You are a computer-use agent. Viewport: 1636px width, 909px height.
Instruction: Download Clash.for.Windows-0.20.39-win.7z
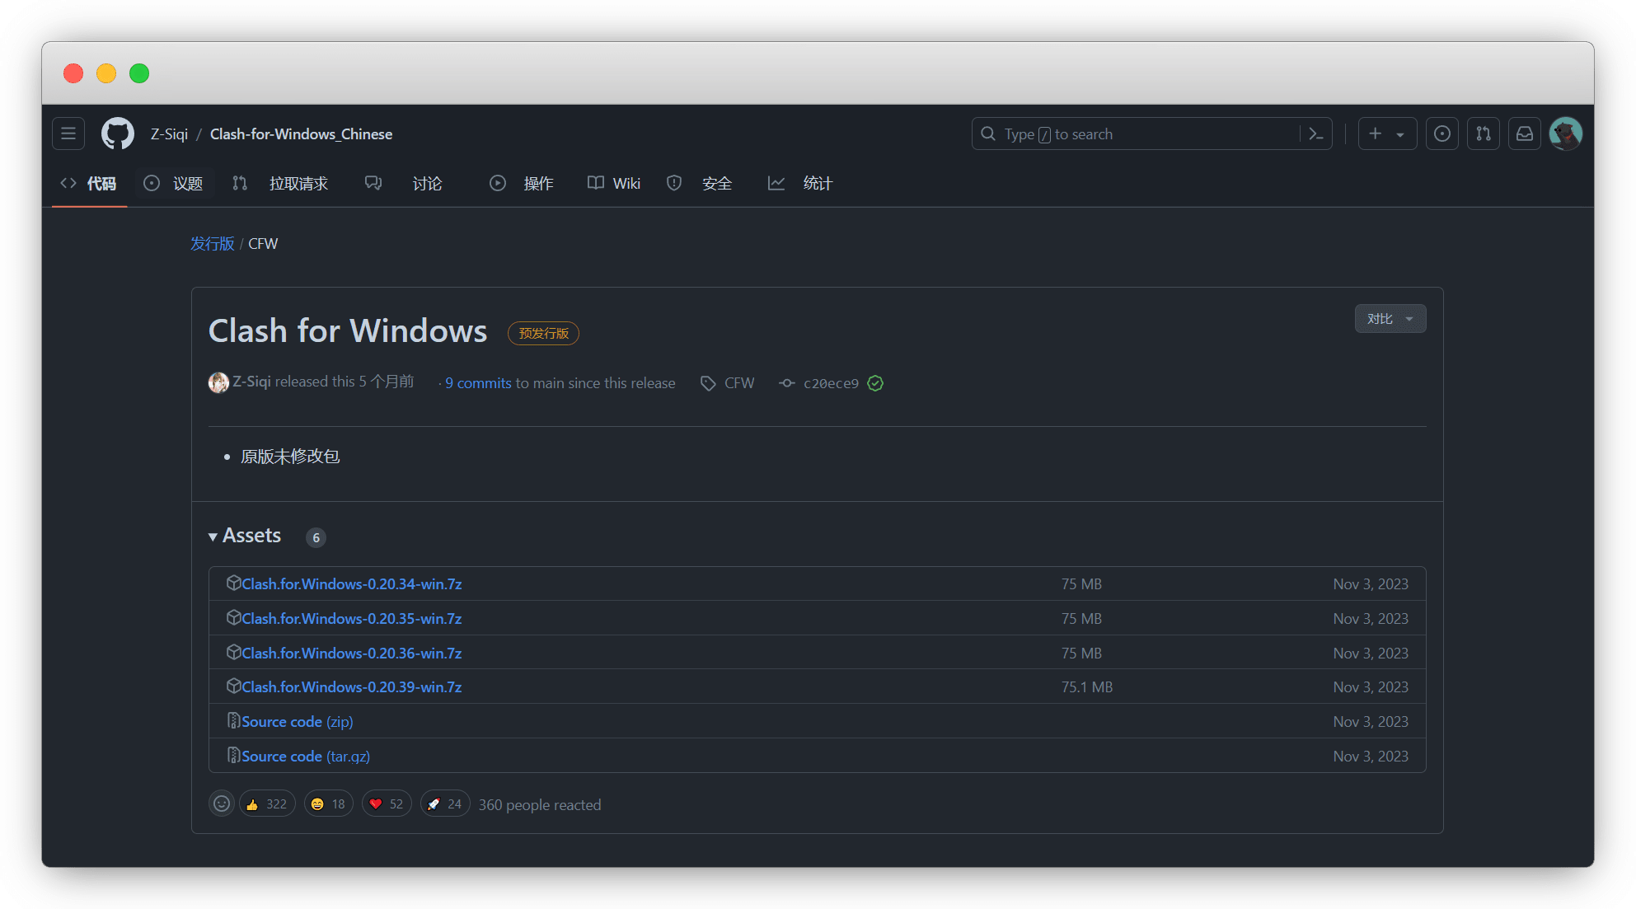click(x=351, y=686)
